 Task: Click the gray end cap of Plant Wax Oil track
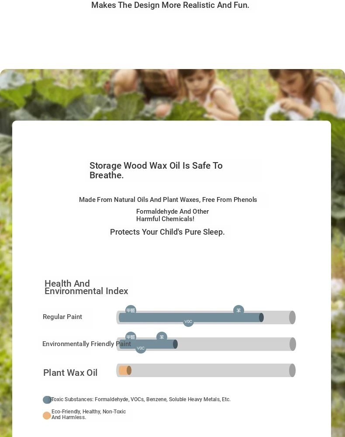(292, 371)
